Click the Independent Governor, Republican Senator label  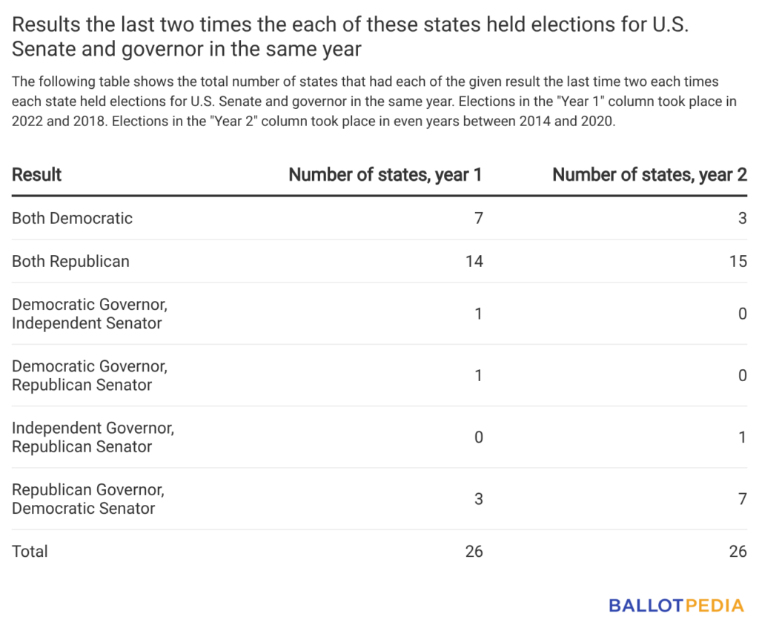point(93,437)
